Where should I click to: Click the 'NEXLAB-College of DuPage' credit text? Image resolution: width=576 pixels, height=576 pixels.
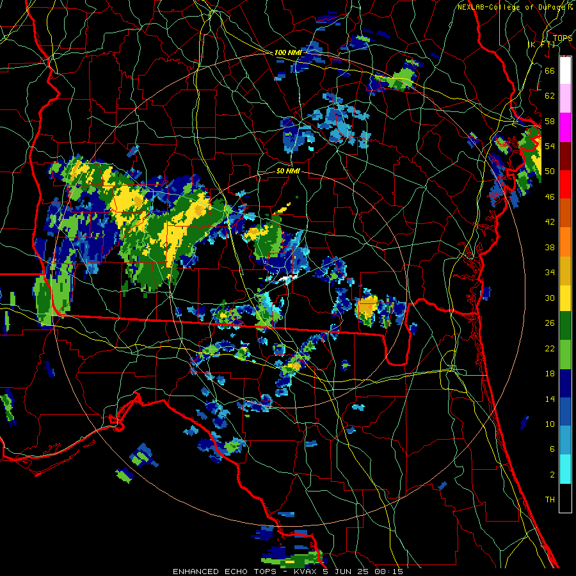[x=511, y=7]
